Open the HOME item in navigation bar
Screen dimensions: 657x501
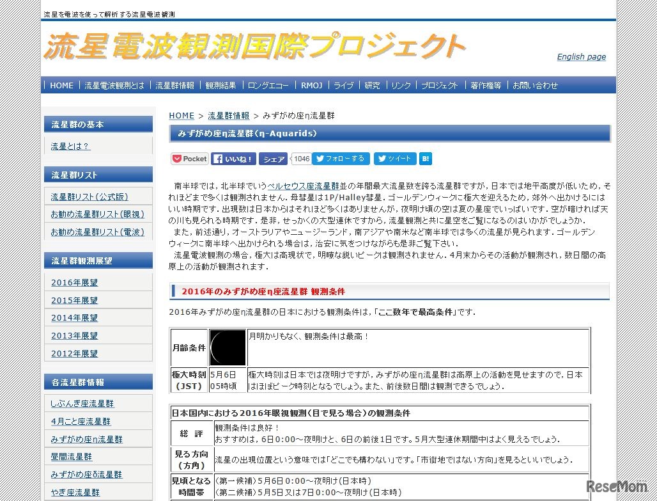pos(61,85)
